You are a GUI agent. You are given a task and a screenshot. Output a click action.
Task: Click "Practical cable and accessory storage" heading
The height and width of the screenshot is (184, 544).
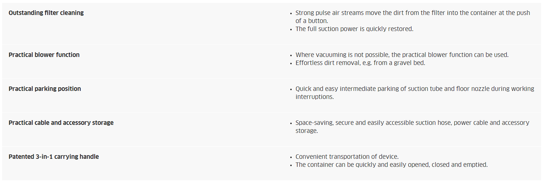(x=61, y=123)
